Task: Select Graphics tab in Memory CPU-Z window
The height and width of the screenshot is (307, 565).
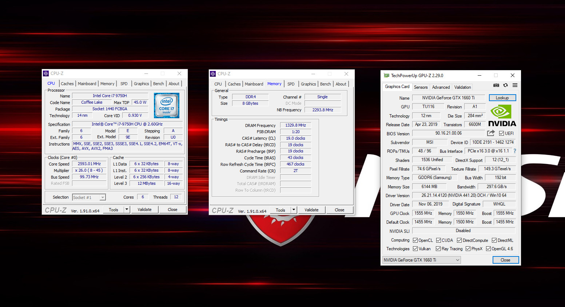Action: click(x=309, y=84)
